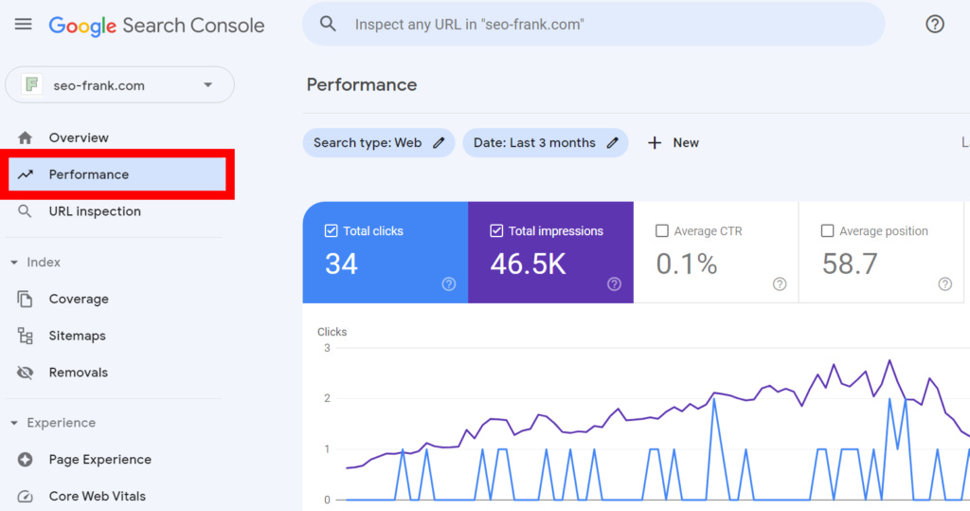Viewport: 970px width, 511px height.
Task: Uncheck the Total impressions checkbox
Action: tap(496, 231)
